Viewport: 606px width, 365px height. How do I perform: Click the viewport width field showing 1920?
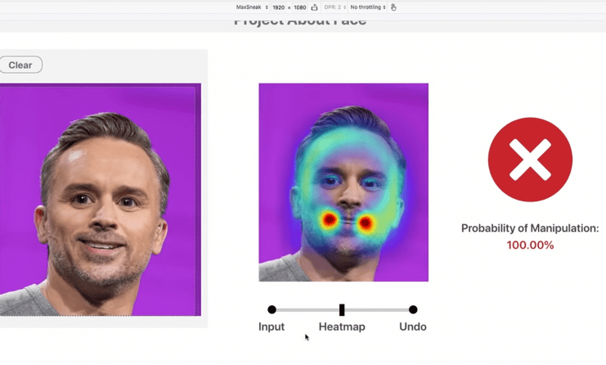click(278, 7)
